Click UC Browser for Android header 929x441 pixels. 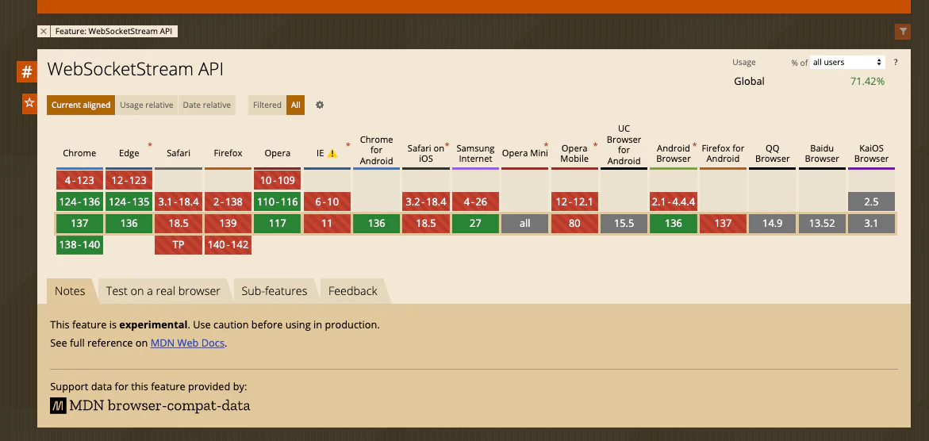[x=624, y=144]
